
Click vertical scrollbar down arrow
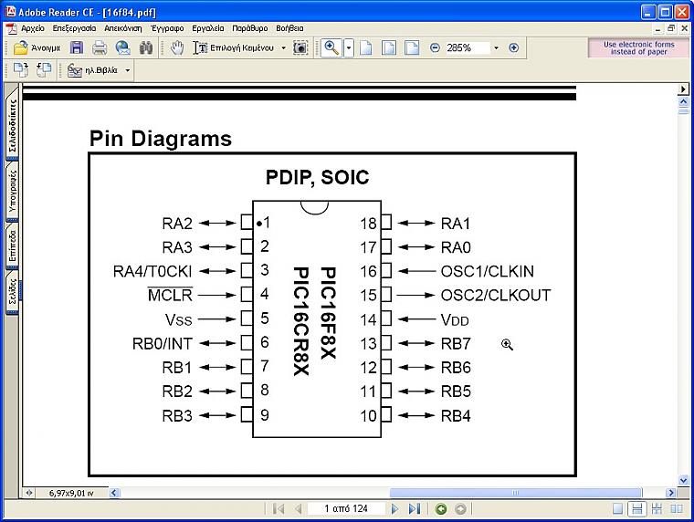click(x=683, y=480)
